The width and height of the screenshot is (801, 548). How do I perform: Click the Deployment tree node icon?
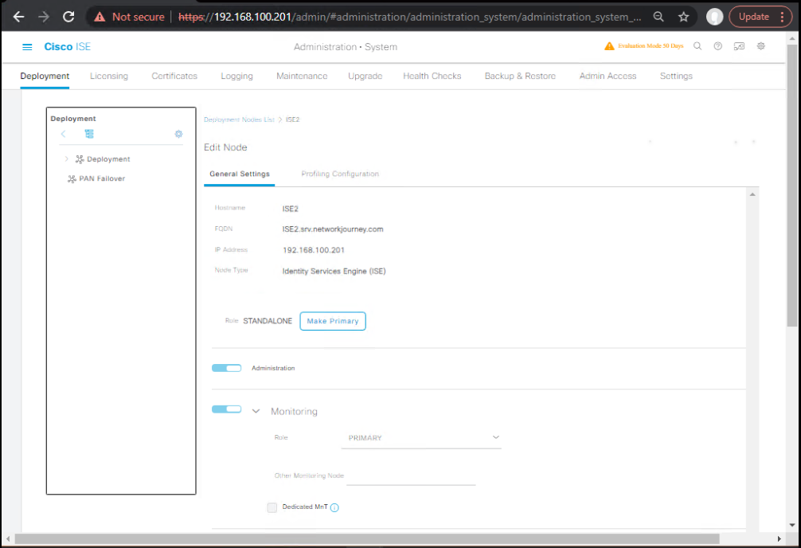coord(80,159)
